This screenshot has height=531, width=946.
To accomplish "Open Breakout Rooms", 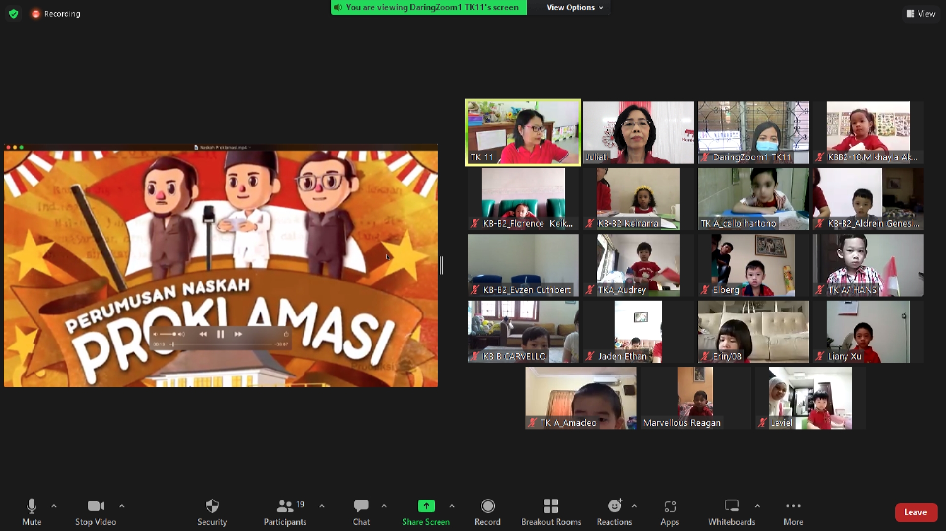I will pyautogui.click(x=551, y=512).
